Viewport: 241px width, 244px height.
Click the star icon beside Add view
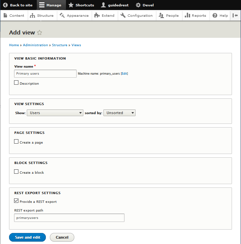pyautogui.click(x=39, y=32)
